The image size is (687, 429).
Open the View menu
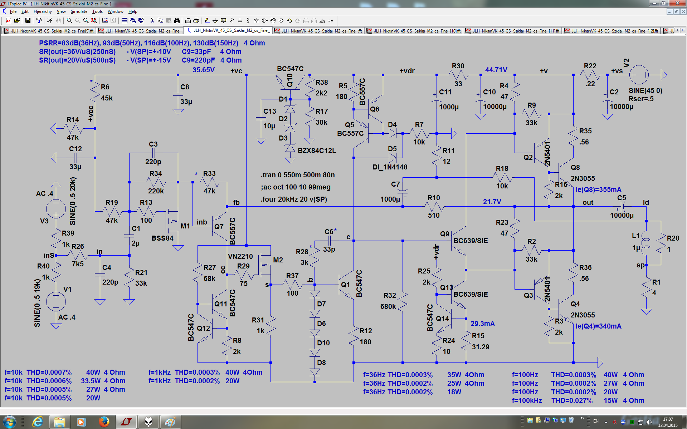[x=61, y=11]
